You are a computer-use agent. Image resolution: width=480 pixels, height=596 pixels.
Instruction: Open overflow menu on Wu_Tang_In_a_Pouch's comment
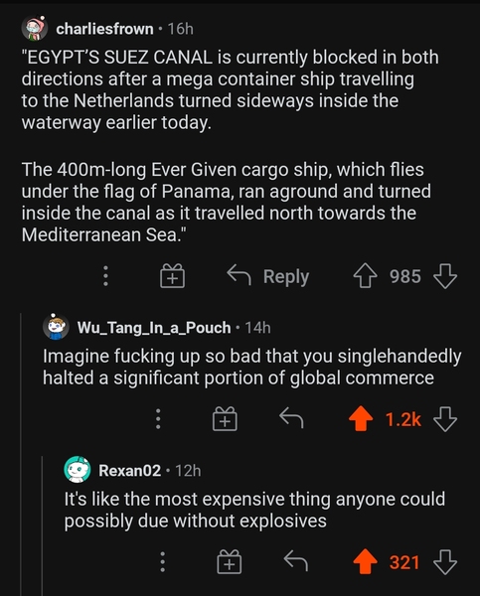coord(158,418)
